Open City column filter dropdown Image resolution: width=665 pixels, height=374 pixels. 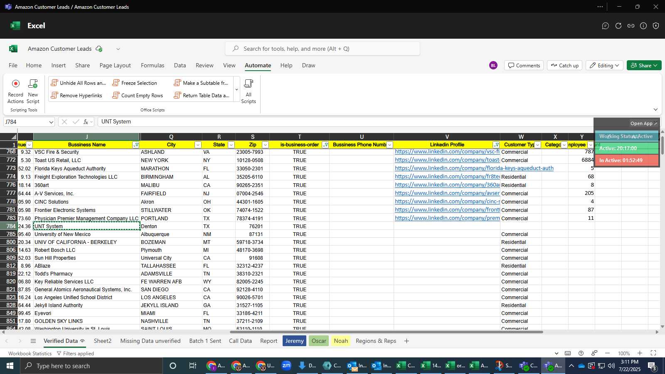coord(198,145)
